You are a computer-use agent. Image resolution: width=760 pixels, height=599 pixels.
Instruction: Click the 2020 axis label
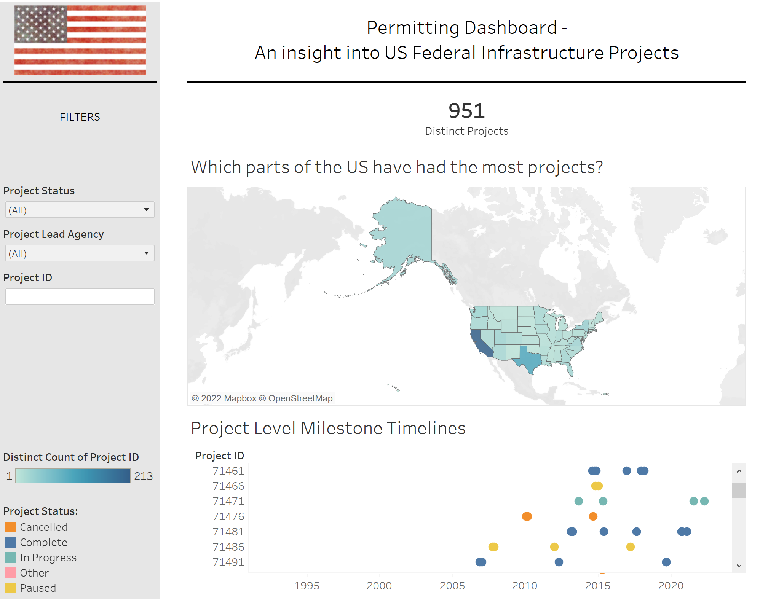671,586
